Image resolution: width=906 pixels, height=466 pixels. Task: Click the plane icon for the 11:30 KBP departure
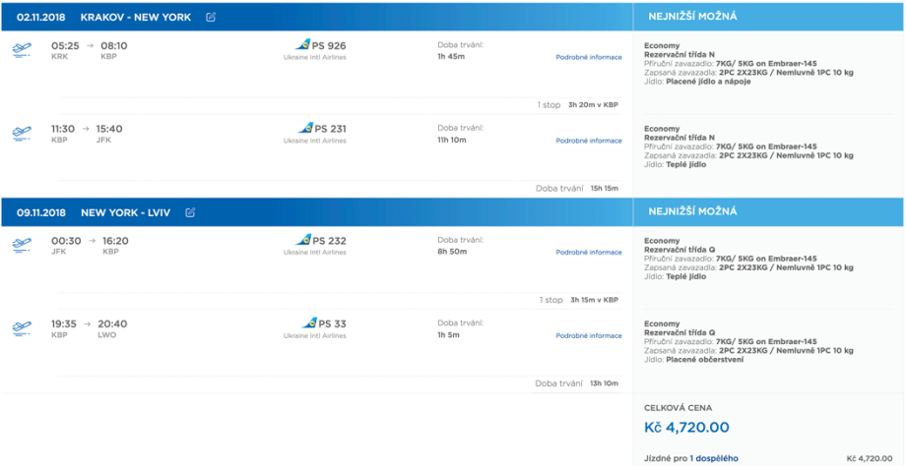point(22,133)
